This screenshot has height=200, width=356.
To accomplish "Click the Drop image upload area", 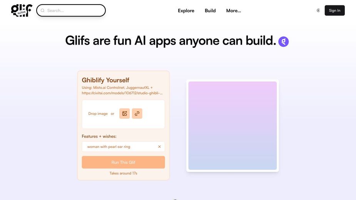I will 98,114.
